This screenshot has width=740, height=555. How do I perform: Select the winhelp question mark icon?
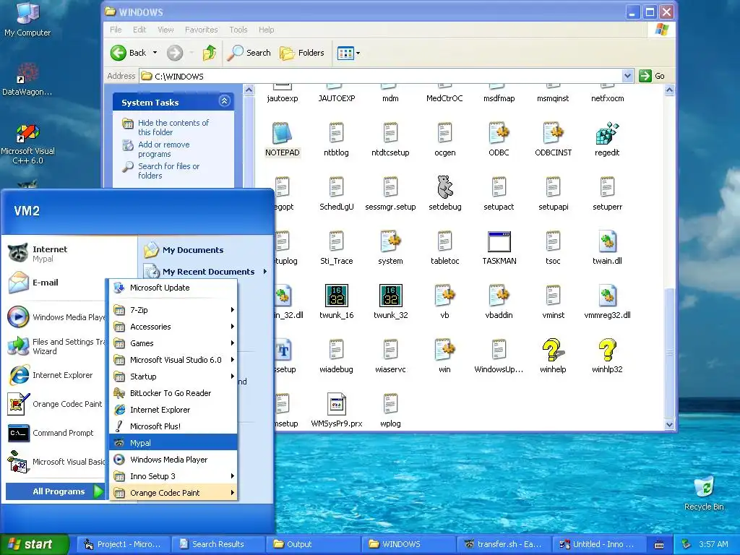click(x=553, y=350)
